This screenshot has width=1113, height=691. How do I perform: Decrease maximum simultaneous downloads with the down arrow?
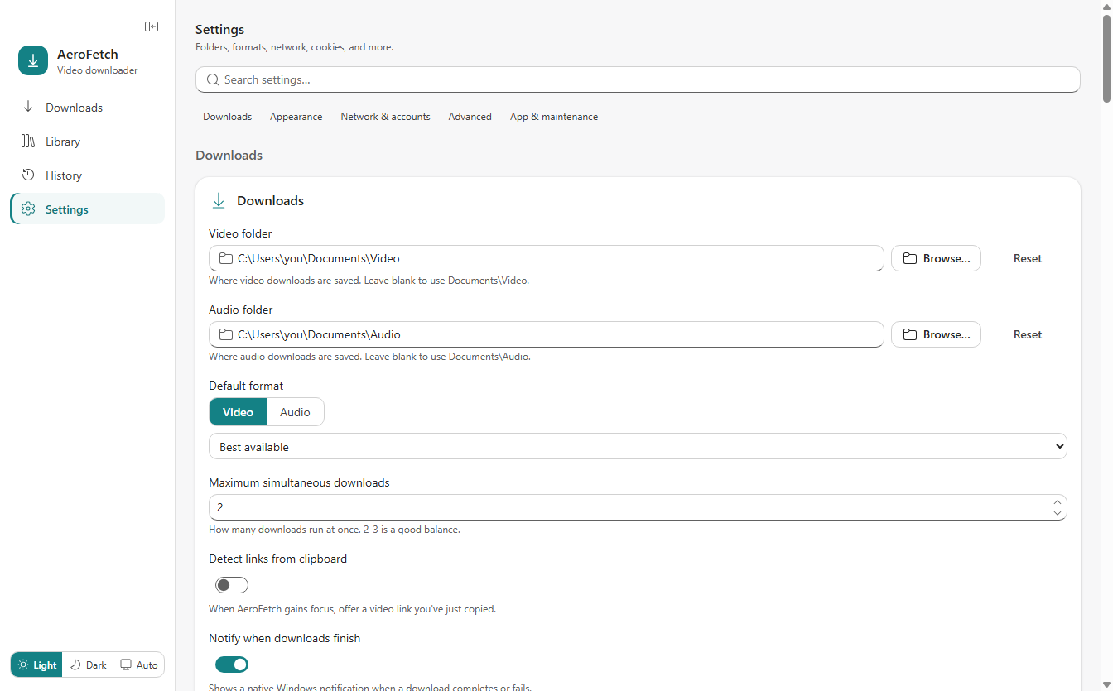(x=1058, y=513)
